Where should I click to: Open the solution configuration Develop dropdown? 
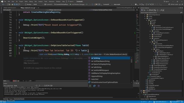pyautogui.click(x=29, y=5)
